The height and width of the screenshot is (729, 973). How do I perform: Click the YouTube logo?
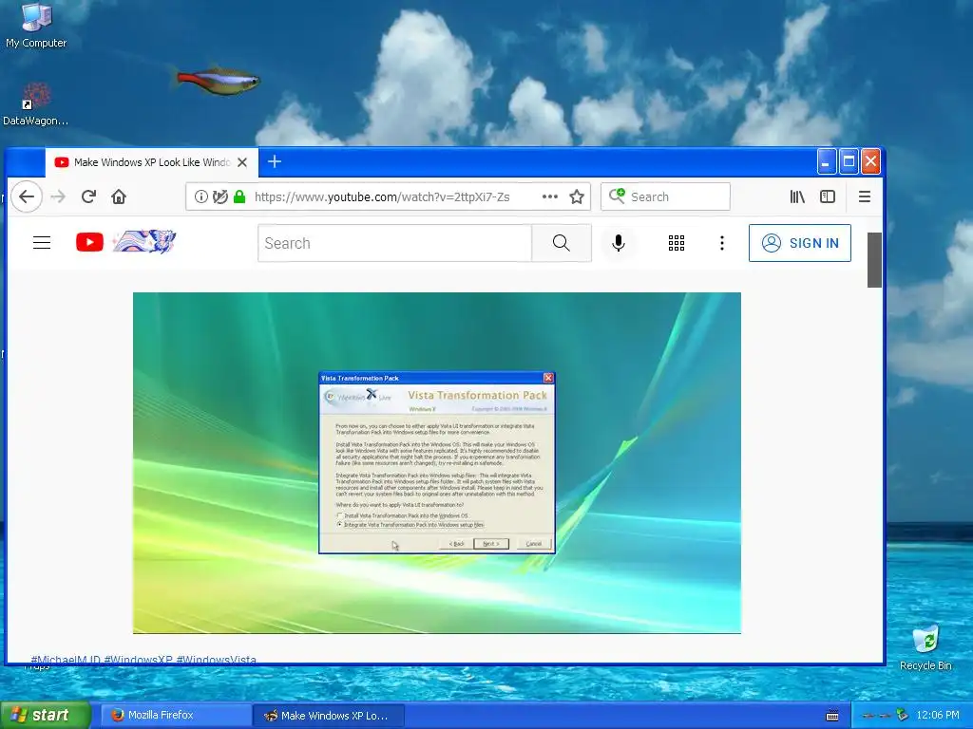coord(89,242)
